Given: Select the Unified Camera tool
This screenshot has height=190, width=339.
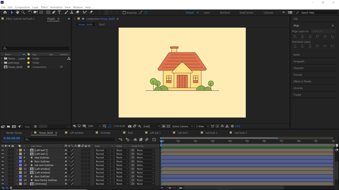Looking at the screenshot, I should [36, 13].
